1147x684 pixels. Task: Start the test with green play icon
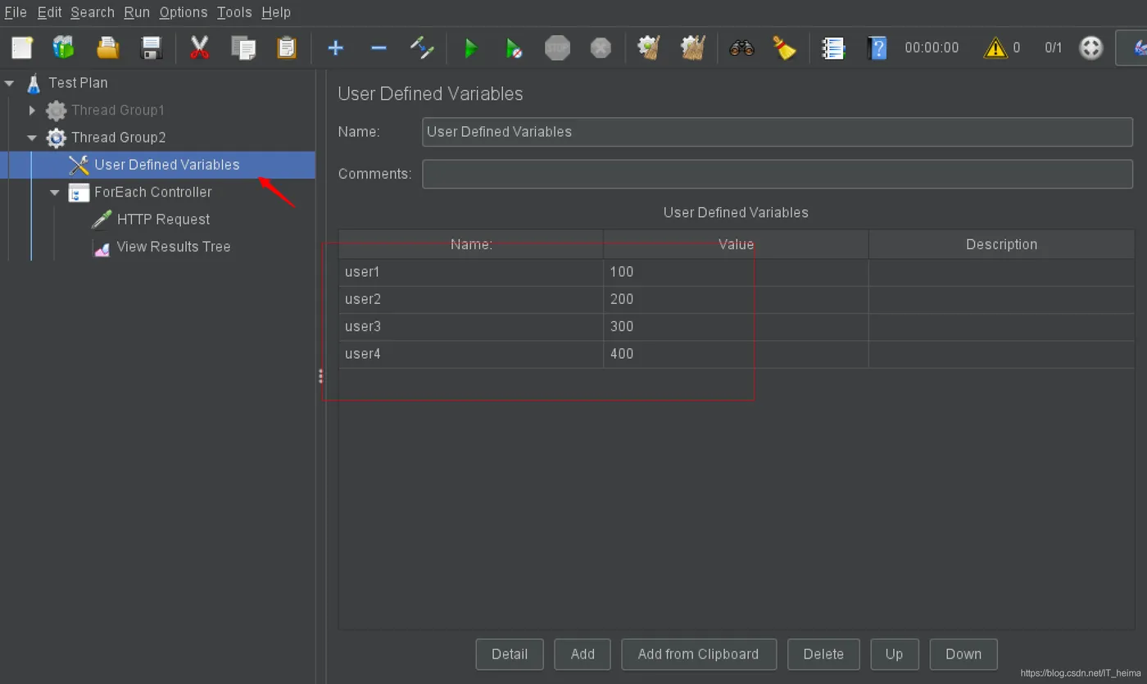tap(470, 48)
